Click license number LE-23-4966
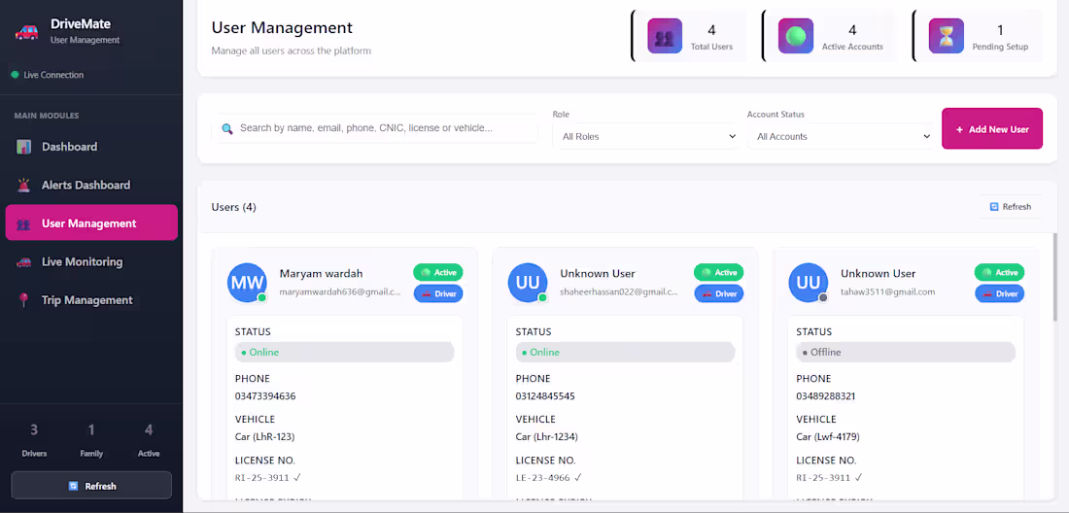 (x=542, y=478)
